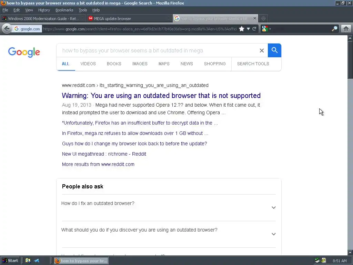Open the Edit menu
353x265 pixels.
click(17, 10)
